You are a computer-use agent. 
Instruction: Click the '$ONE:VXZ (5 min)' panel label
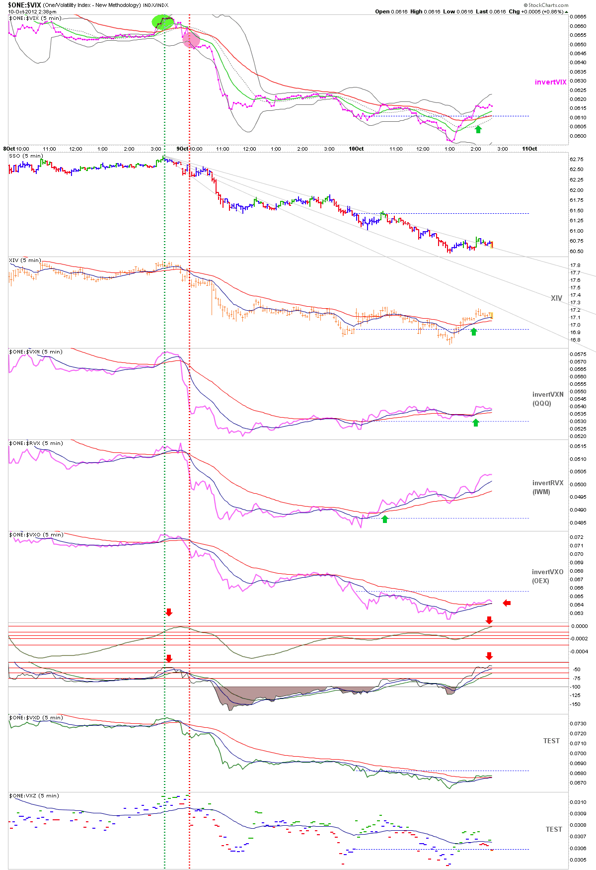[x=34, y=795]
